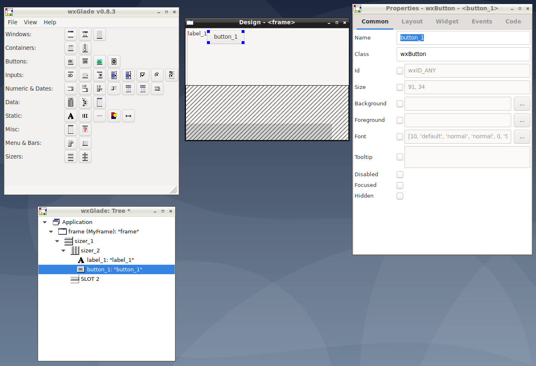Switch to the Code tab
The width and height of the screenshot is (536, 366).
point(513,21)
